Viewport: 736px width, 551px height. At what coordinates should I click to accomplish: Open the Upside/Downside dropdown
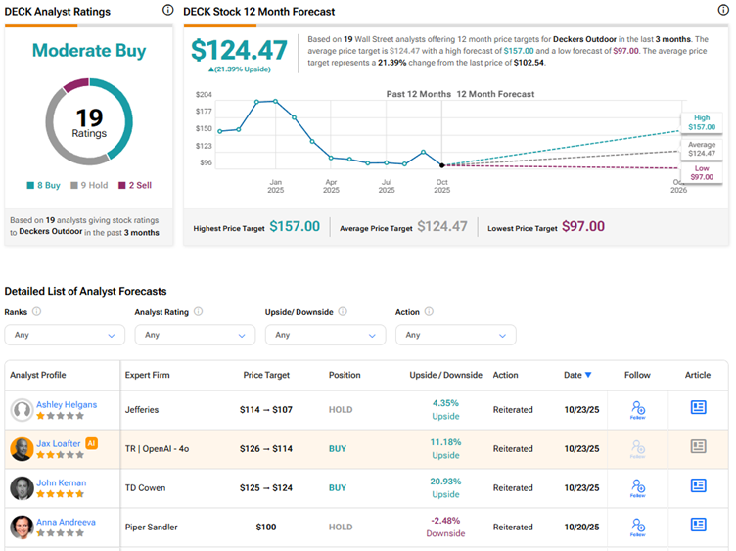325,335
